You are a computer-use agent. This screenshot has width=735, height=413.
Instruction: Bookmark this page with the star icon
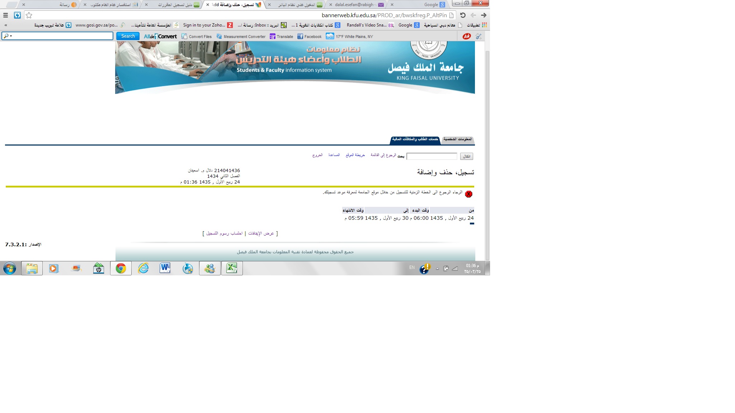(29, 15)
